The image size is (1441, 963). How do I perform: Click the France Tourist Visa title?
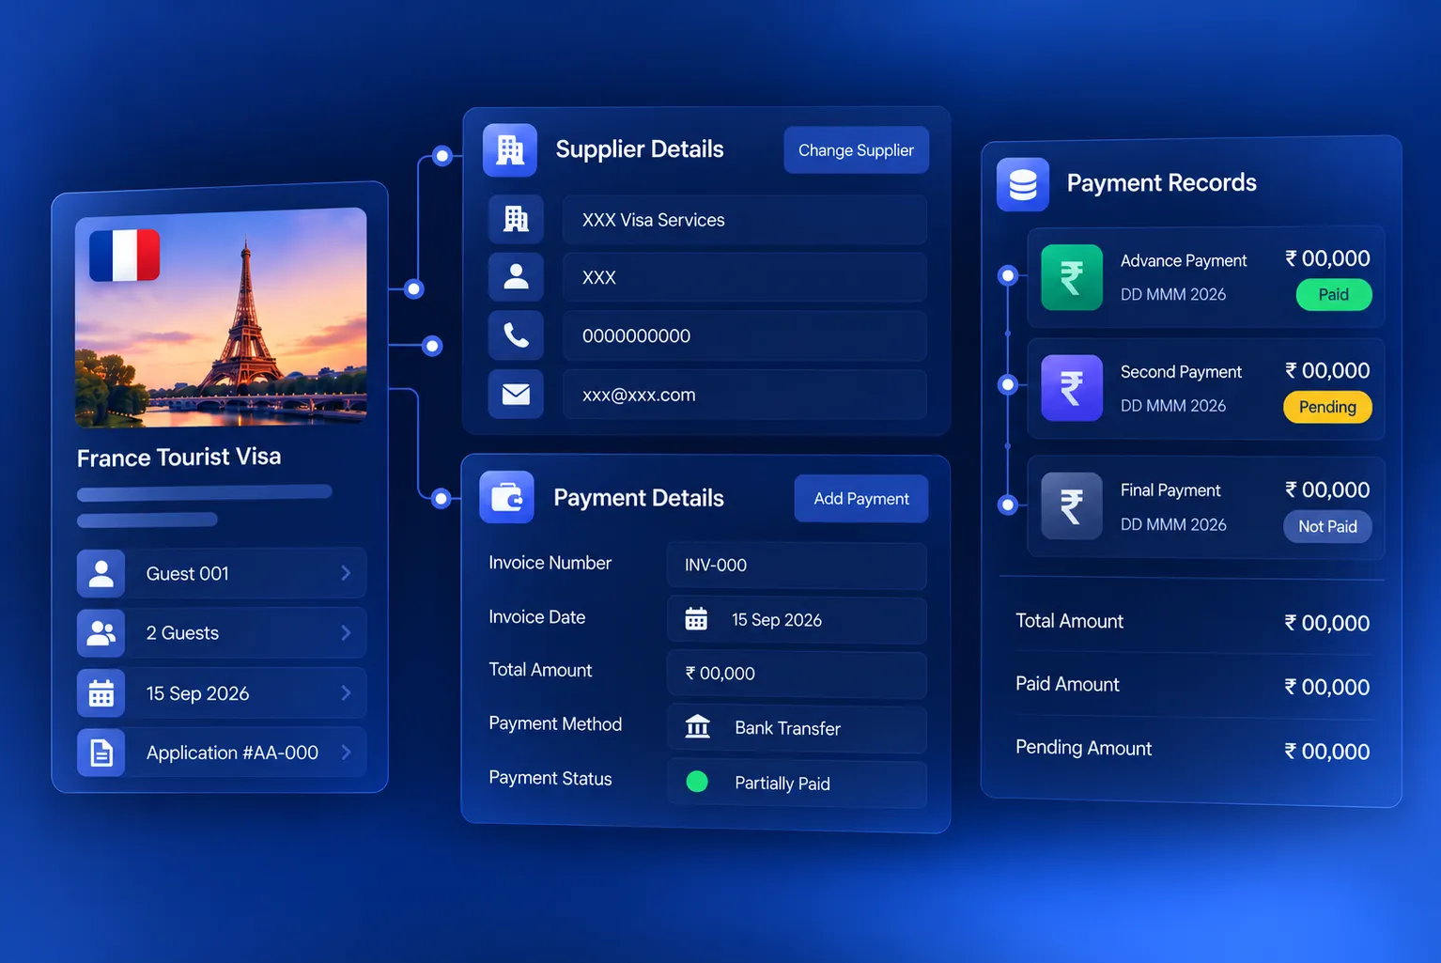(x=179, y=458)
